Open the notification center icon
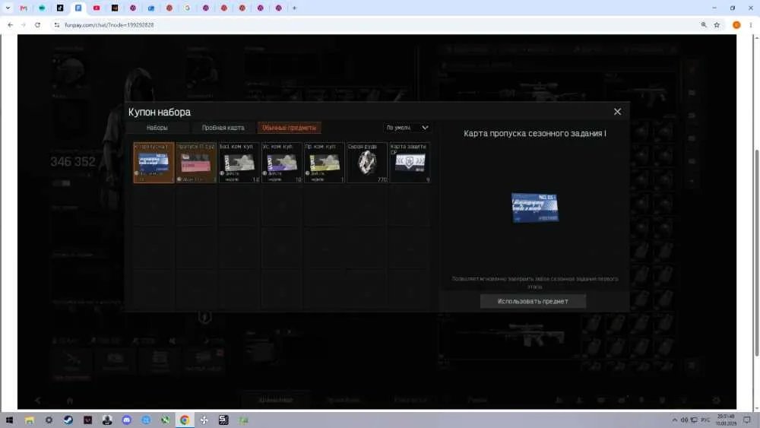 [x=747, y=420]
